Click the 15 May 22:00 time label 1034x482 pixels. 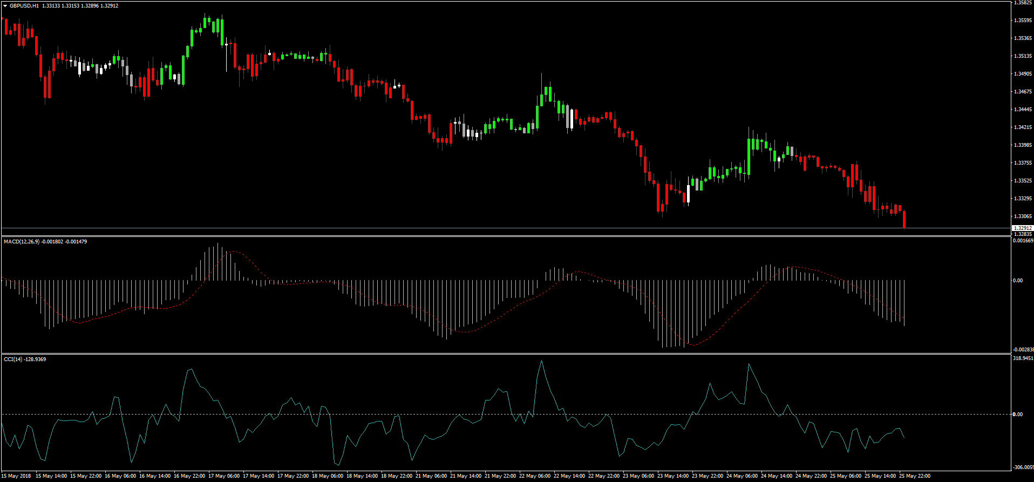coord(86,476)
